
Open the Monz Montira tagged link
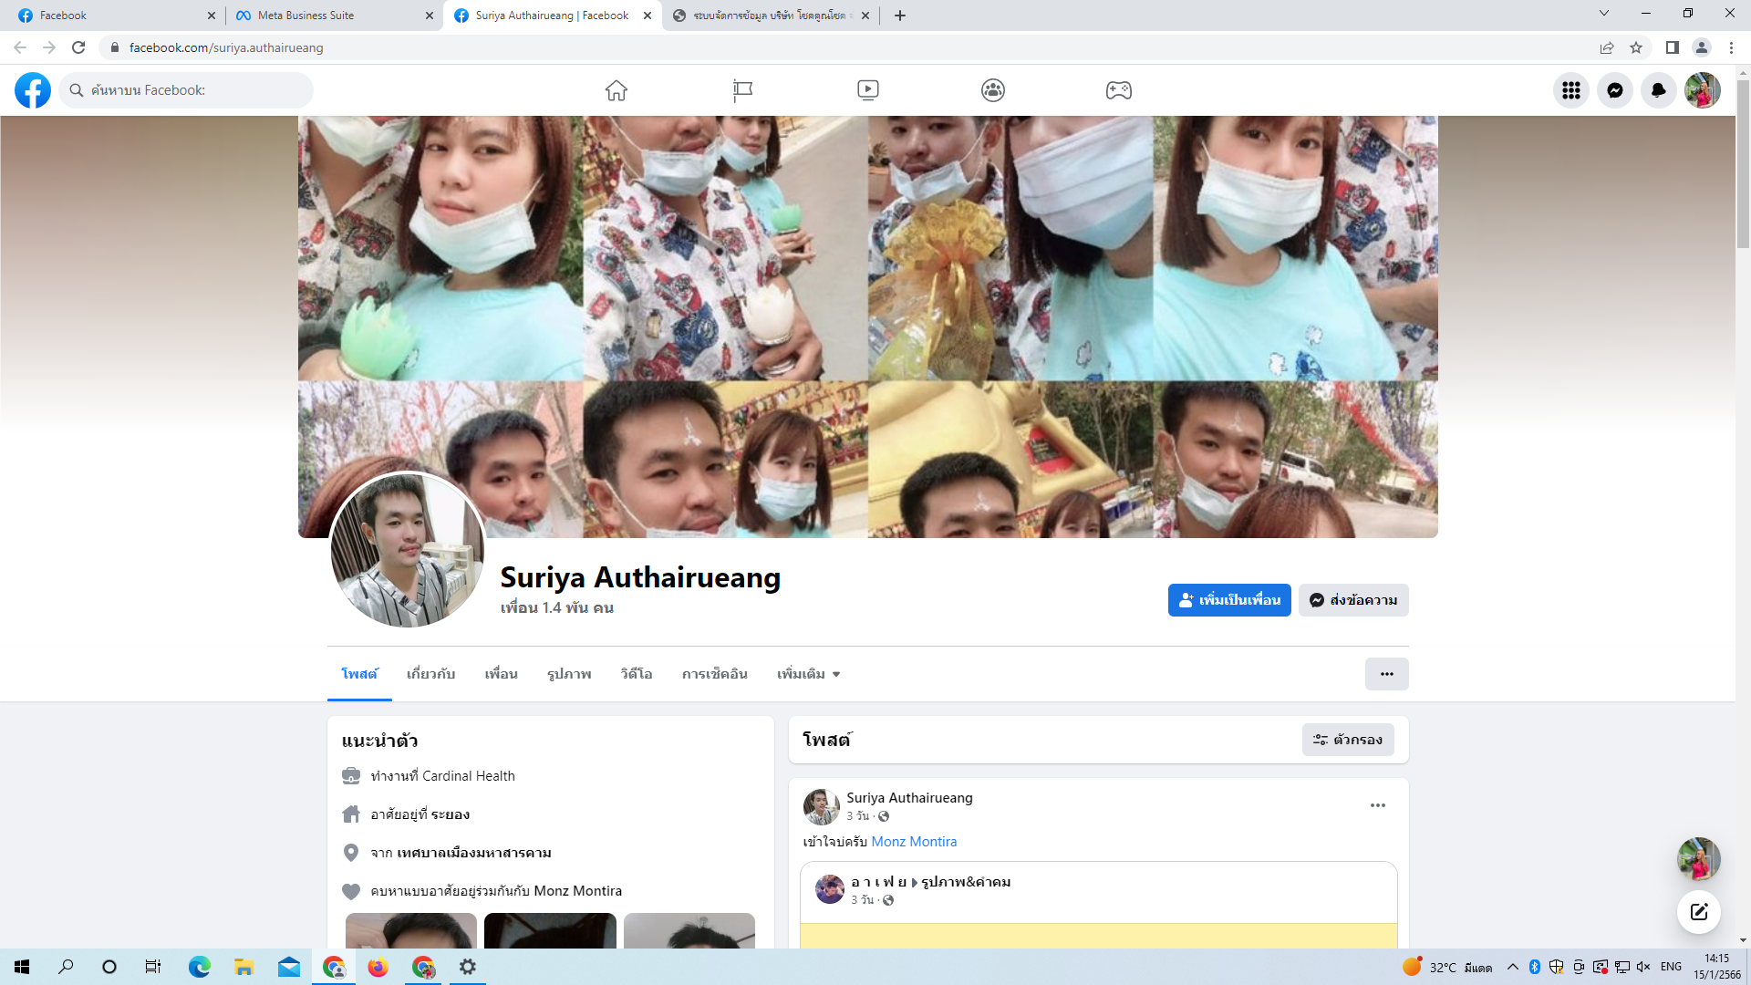(914, 842)
